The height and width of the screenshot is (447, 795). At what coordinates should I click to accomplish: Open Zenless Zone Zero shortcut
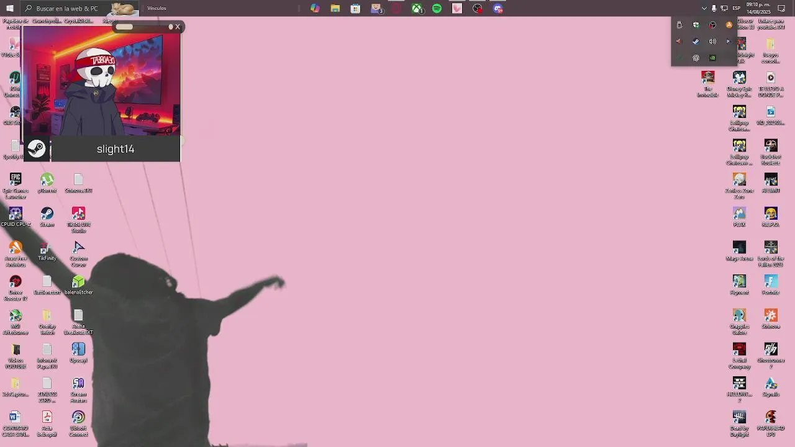[x=739, y=186]
